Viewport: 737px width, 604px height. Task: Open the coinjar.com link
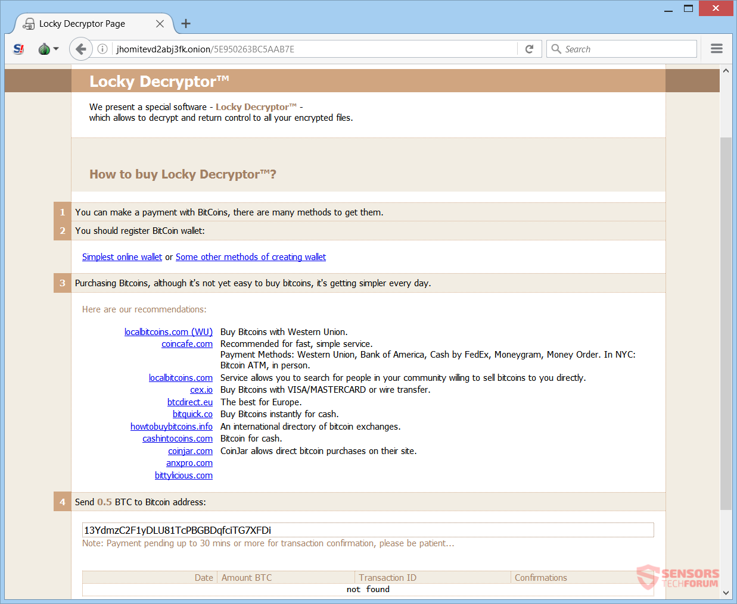coord(190,451)
